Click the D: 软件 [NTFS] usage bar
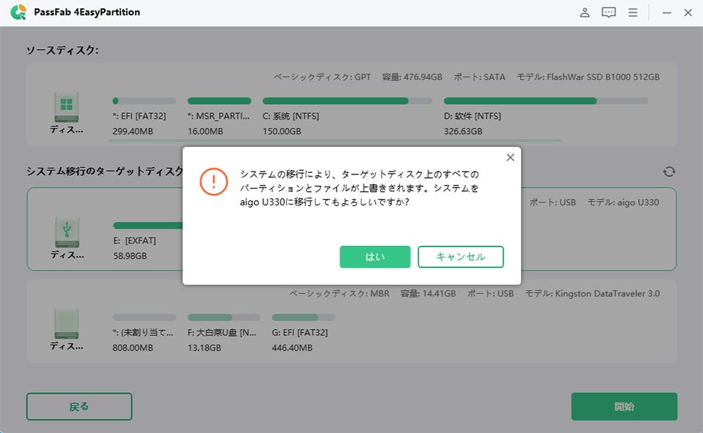 point(546,101)
